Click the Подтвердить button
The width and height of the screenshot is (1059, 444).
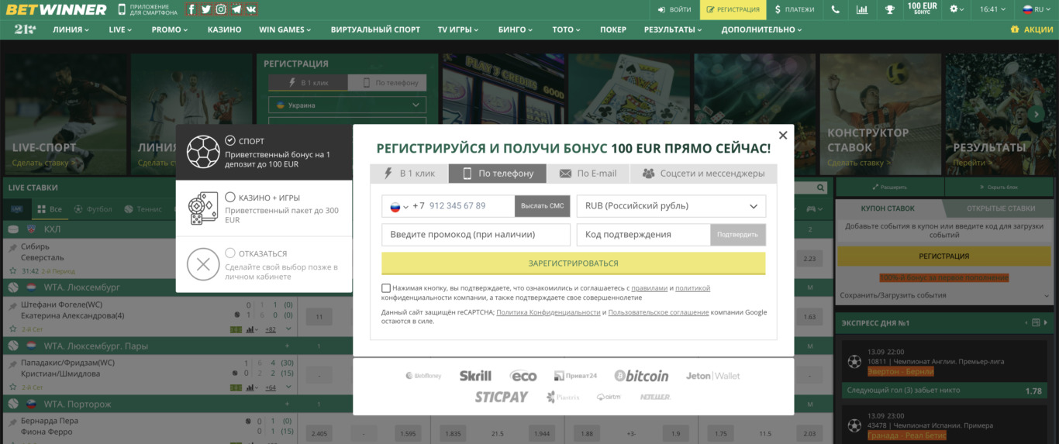[x=738, y=235]
